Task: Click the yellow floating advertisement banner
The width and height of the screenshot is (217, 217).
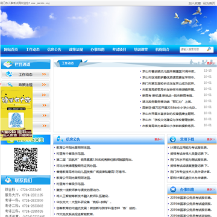Action: click(x=16, y=113)
